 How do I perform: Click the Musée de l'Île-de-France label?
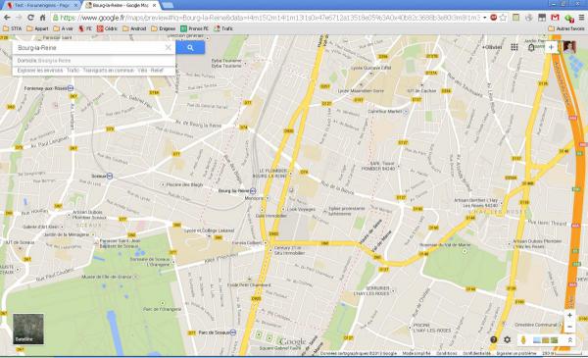click(x=107, y=277)
